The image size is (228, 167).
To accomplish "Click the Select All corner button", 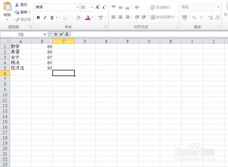I will (x=5, y=41).
